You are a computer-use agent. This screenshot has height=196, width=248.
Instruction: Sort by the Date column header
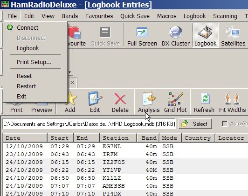pos(25,138)
